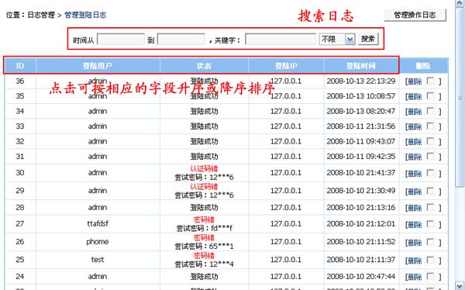Sort by 登陆用户 column header
This screenshot has height=290, width=465.
click(98, 66)
